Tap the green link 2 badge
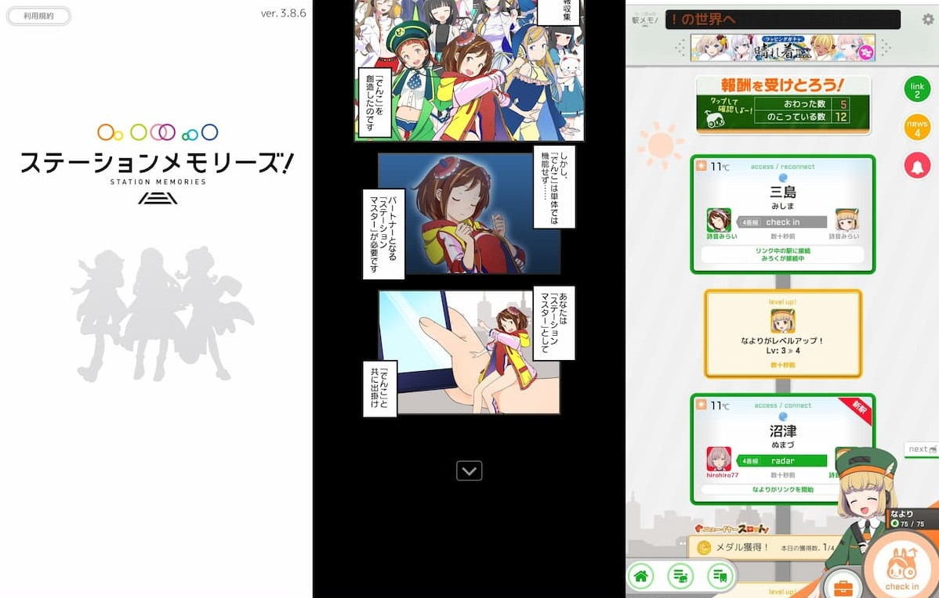 tap(917, 90)
